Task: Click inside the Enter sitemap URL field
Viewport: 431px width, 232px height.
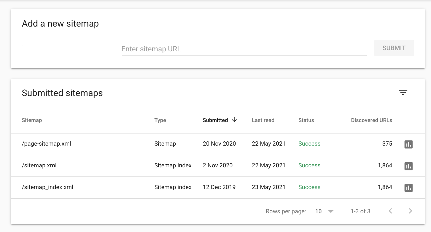Action: [244, 49]
